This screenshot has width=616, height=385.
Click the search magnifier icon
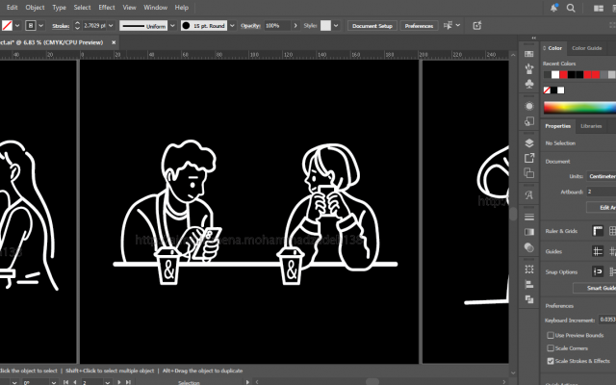(x=571, y=8)
